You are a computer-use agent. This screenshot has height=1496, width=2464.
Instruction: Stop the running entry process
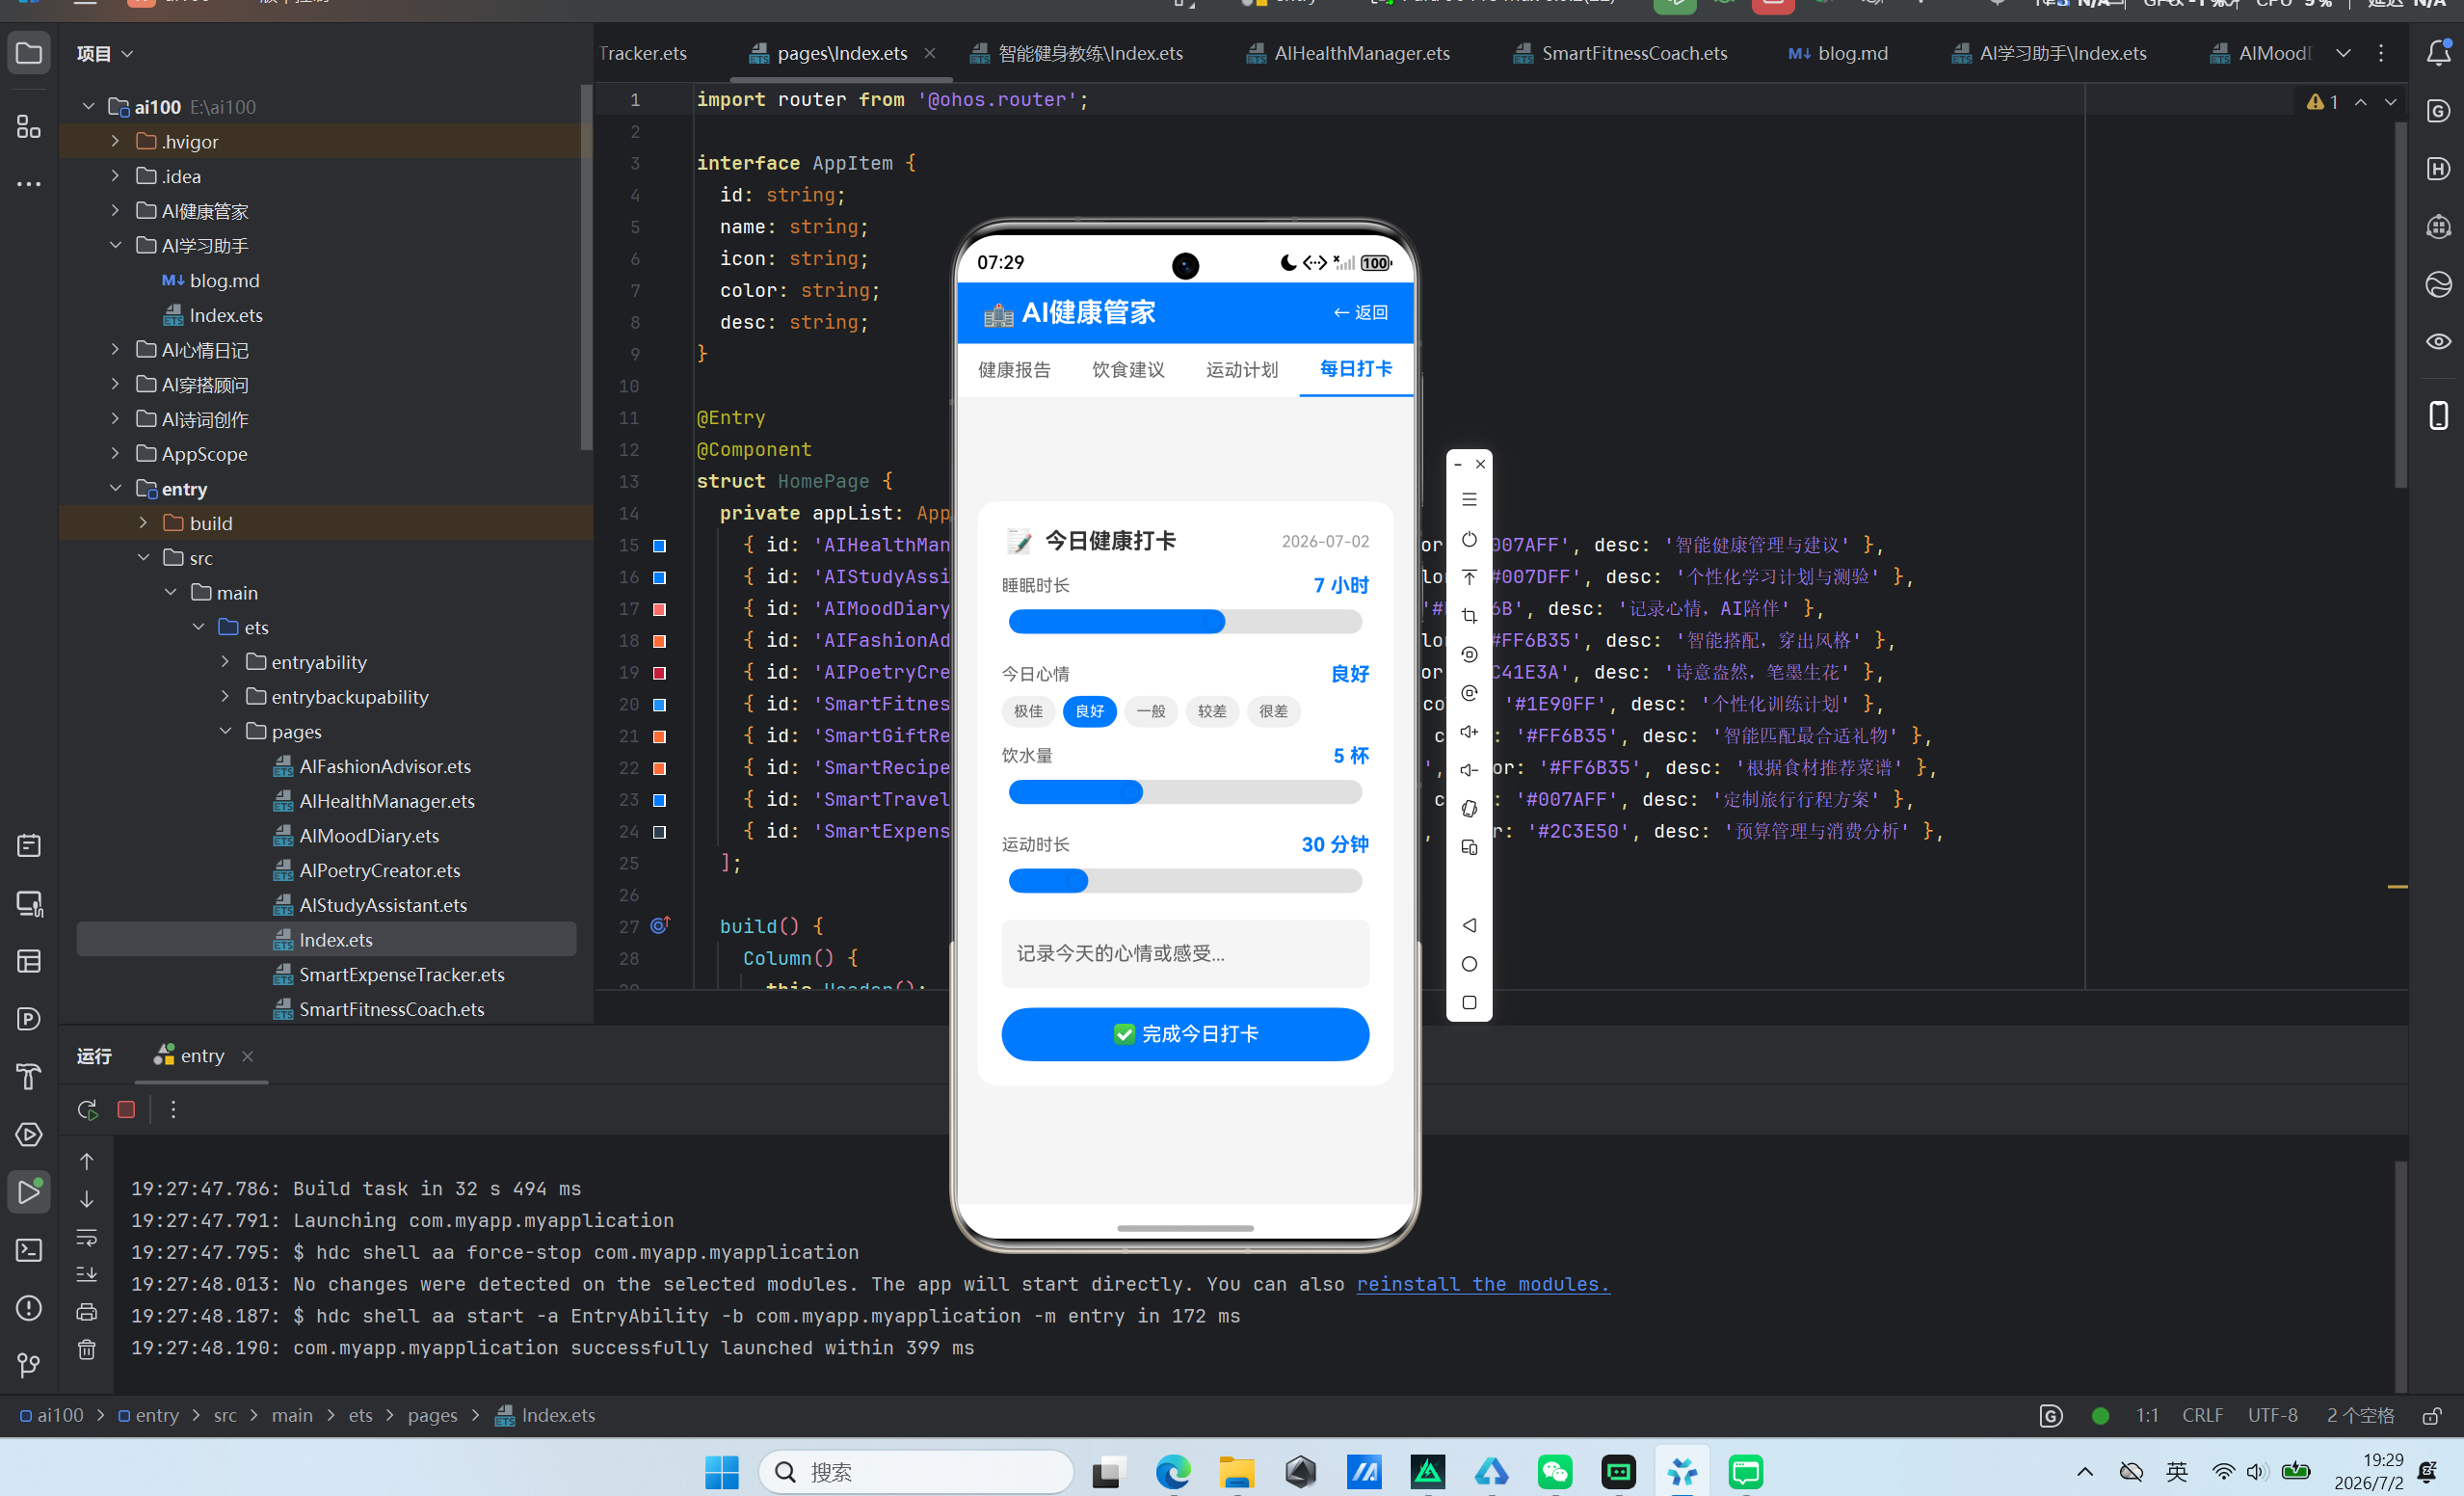pyautogui.click(x=126, y=1109)
